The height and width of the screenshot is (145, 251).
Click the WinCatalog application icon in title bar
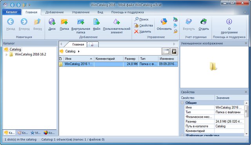point(5,5)
